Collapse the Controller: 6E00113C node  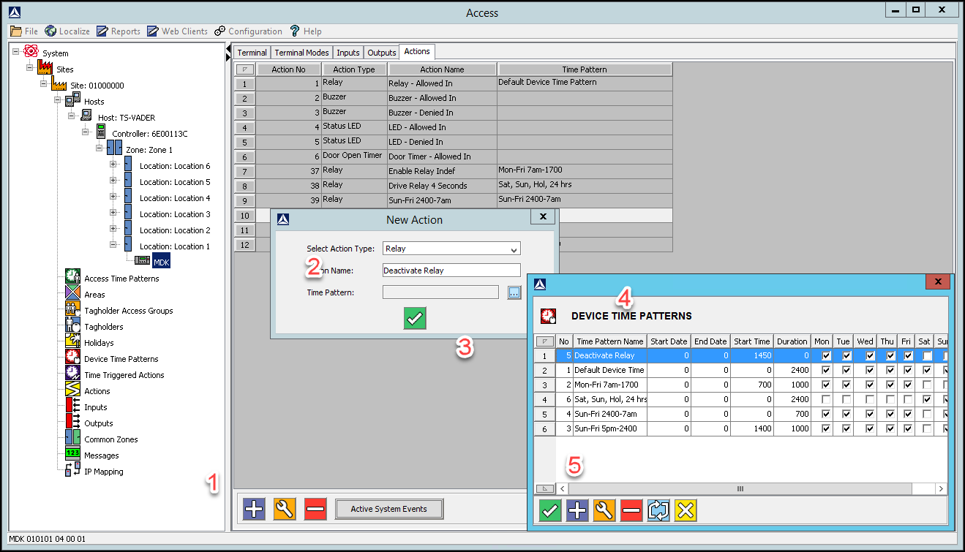pos(86,132)
